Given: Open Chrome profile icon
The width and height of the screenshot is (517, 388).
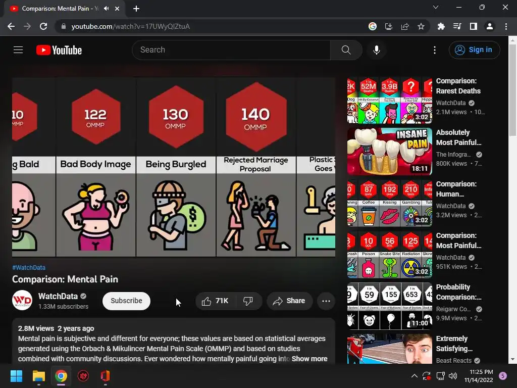Looking at the screenshot, I should [490, 26].
